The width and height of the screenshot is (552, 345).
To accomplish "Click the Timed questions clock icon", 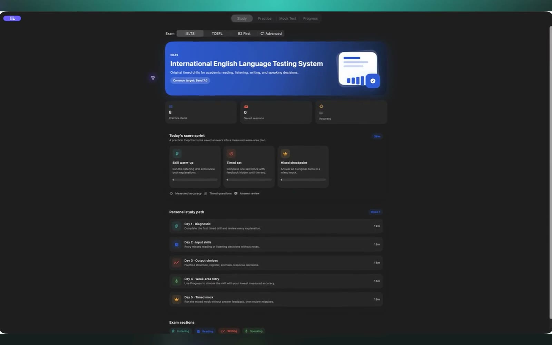I will pos(205,194).
